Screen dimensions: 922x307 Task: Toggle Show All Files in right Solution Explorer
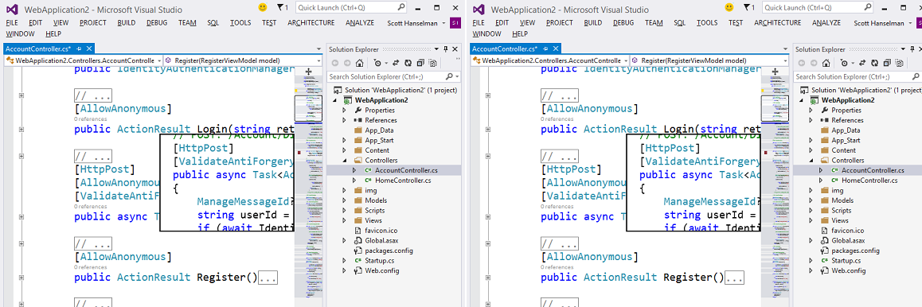coord(900,63)
